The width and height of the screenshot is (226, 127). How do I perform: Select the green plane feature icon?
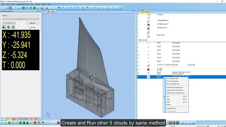coord(9,123)
